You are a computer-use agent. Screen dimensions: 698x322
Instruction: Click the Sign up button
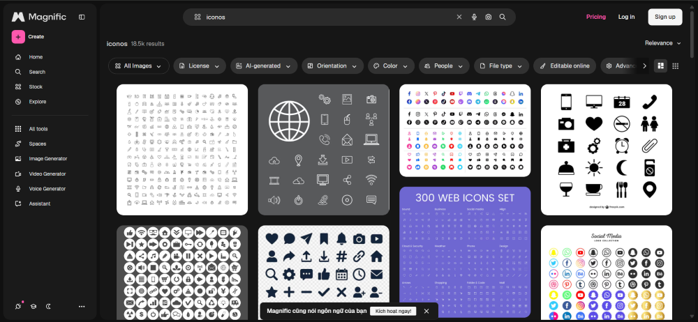tap(665, 17)
